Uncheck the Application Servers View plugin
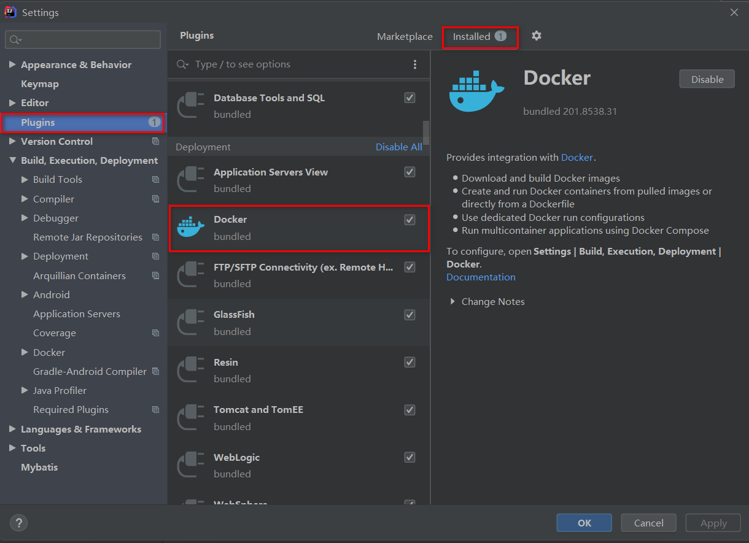This screenshot has height=543, width=749. point(410,172)
